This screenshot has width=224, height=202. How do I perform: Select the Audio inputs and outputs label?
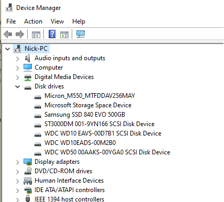[70, 58]
